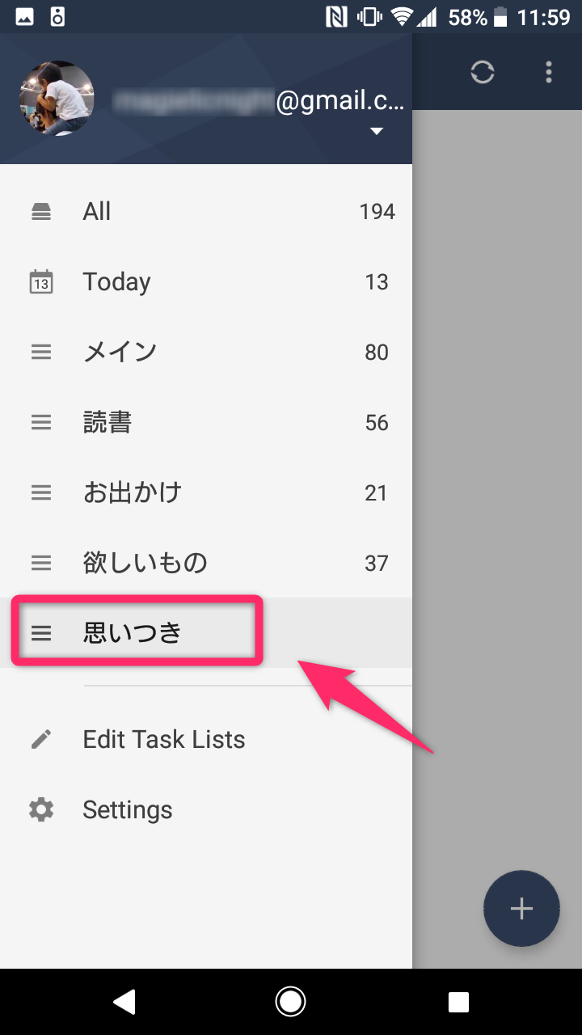Image resolution: width=582 pixels, height=1035 pixels.
Task: Tap the add task plus button
Action: [521, 908]
